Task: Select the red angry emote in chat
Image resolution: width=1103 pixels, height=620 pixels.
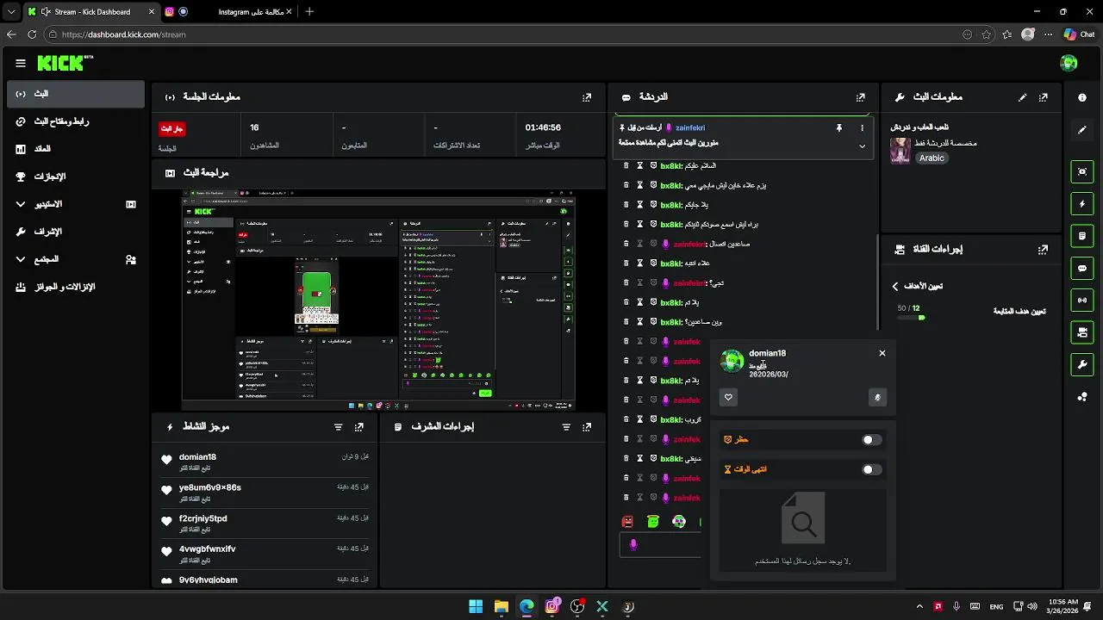Action: 627,522
